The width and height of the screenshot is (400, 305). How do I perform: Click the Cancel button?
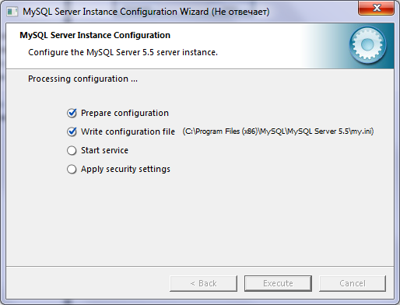pos(353,283)
